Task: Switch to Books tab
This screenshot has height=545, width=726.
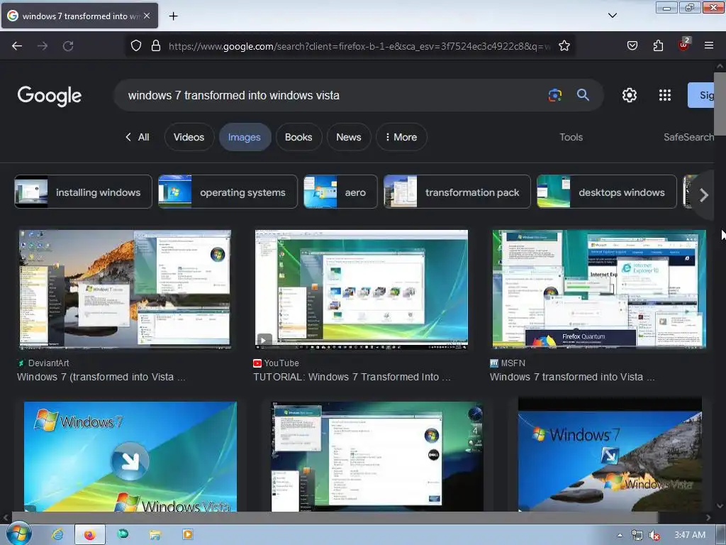Action: [x=298, y=137]
